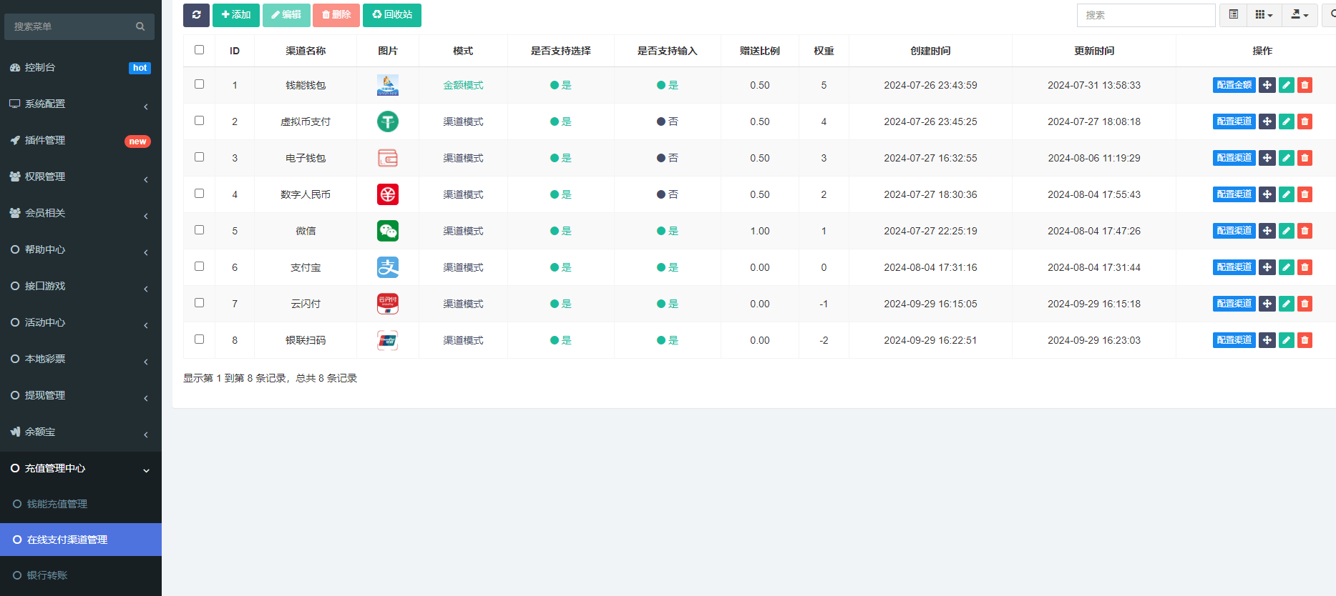The height and width of the screenshot is (596, 1336).
Task: Toggle the select-all checkbox in table header
Action: (x=199, y=50)
